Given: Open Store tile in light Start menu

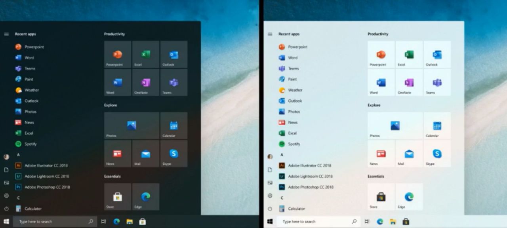Looking at the screenshot, I should point(381,197).
